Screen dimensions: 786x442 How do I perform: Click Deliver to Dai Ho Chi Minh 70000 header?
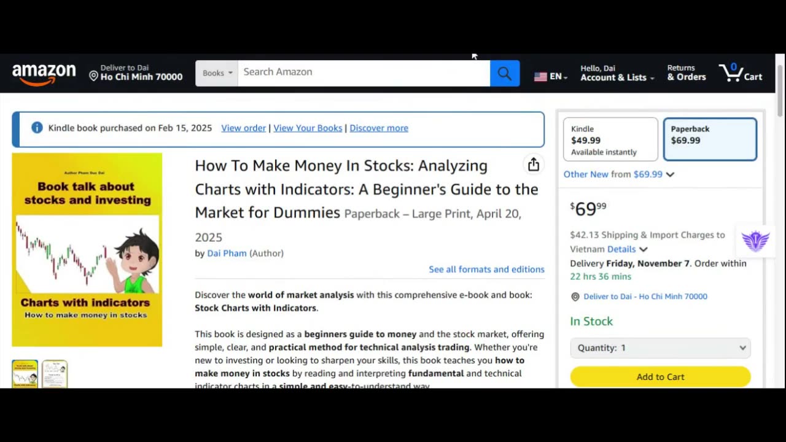[136, 73]
